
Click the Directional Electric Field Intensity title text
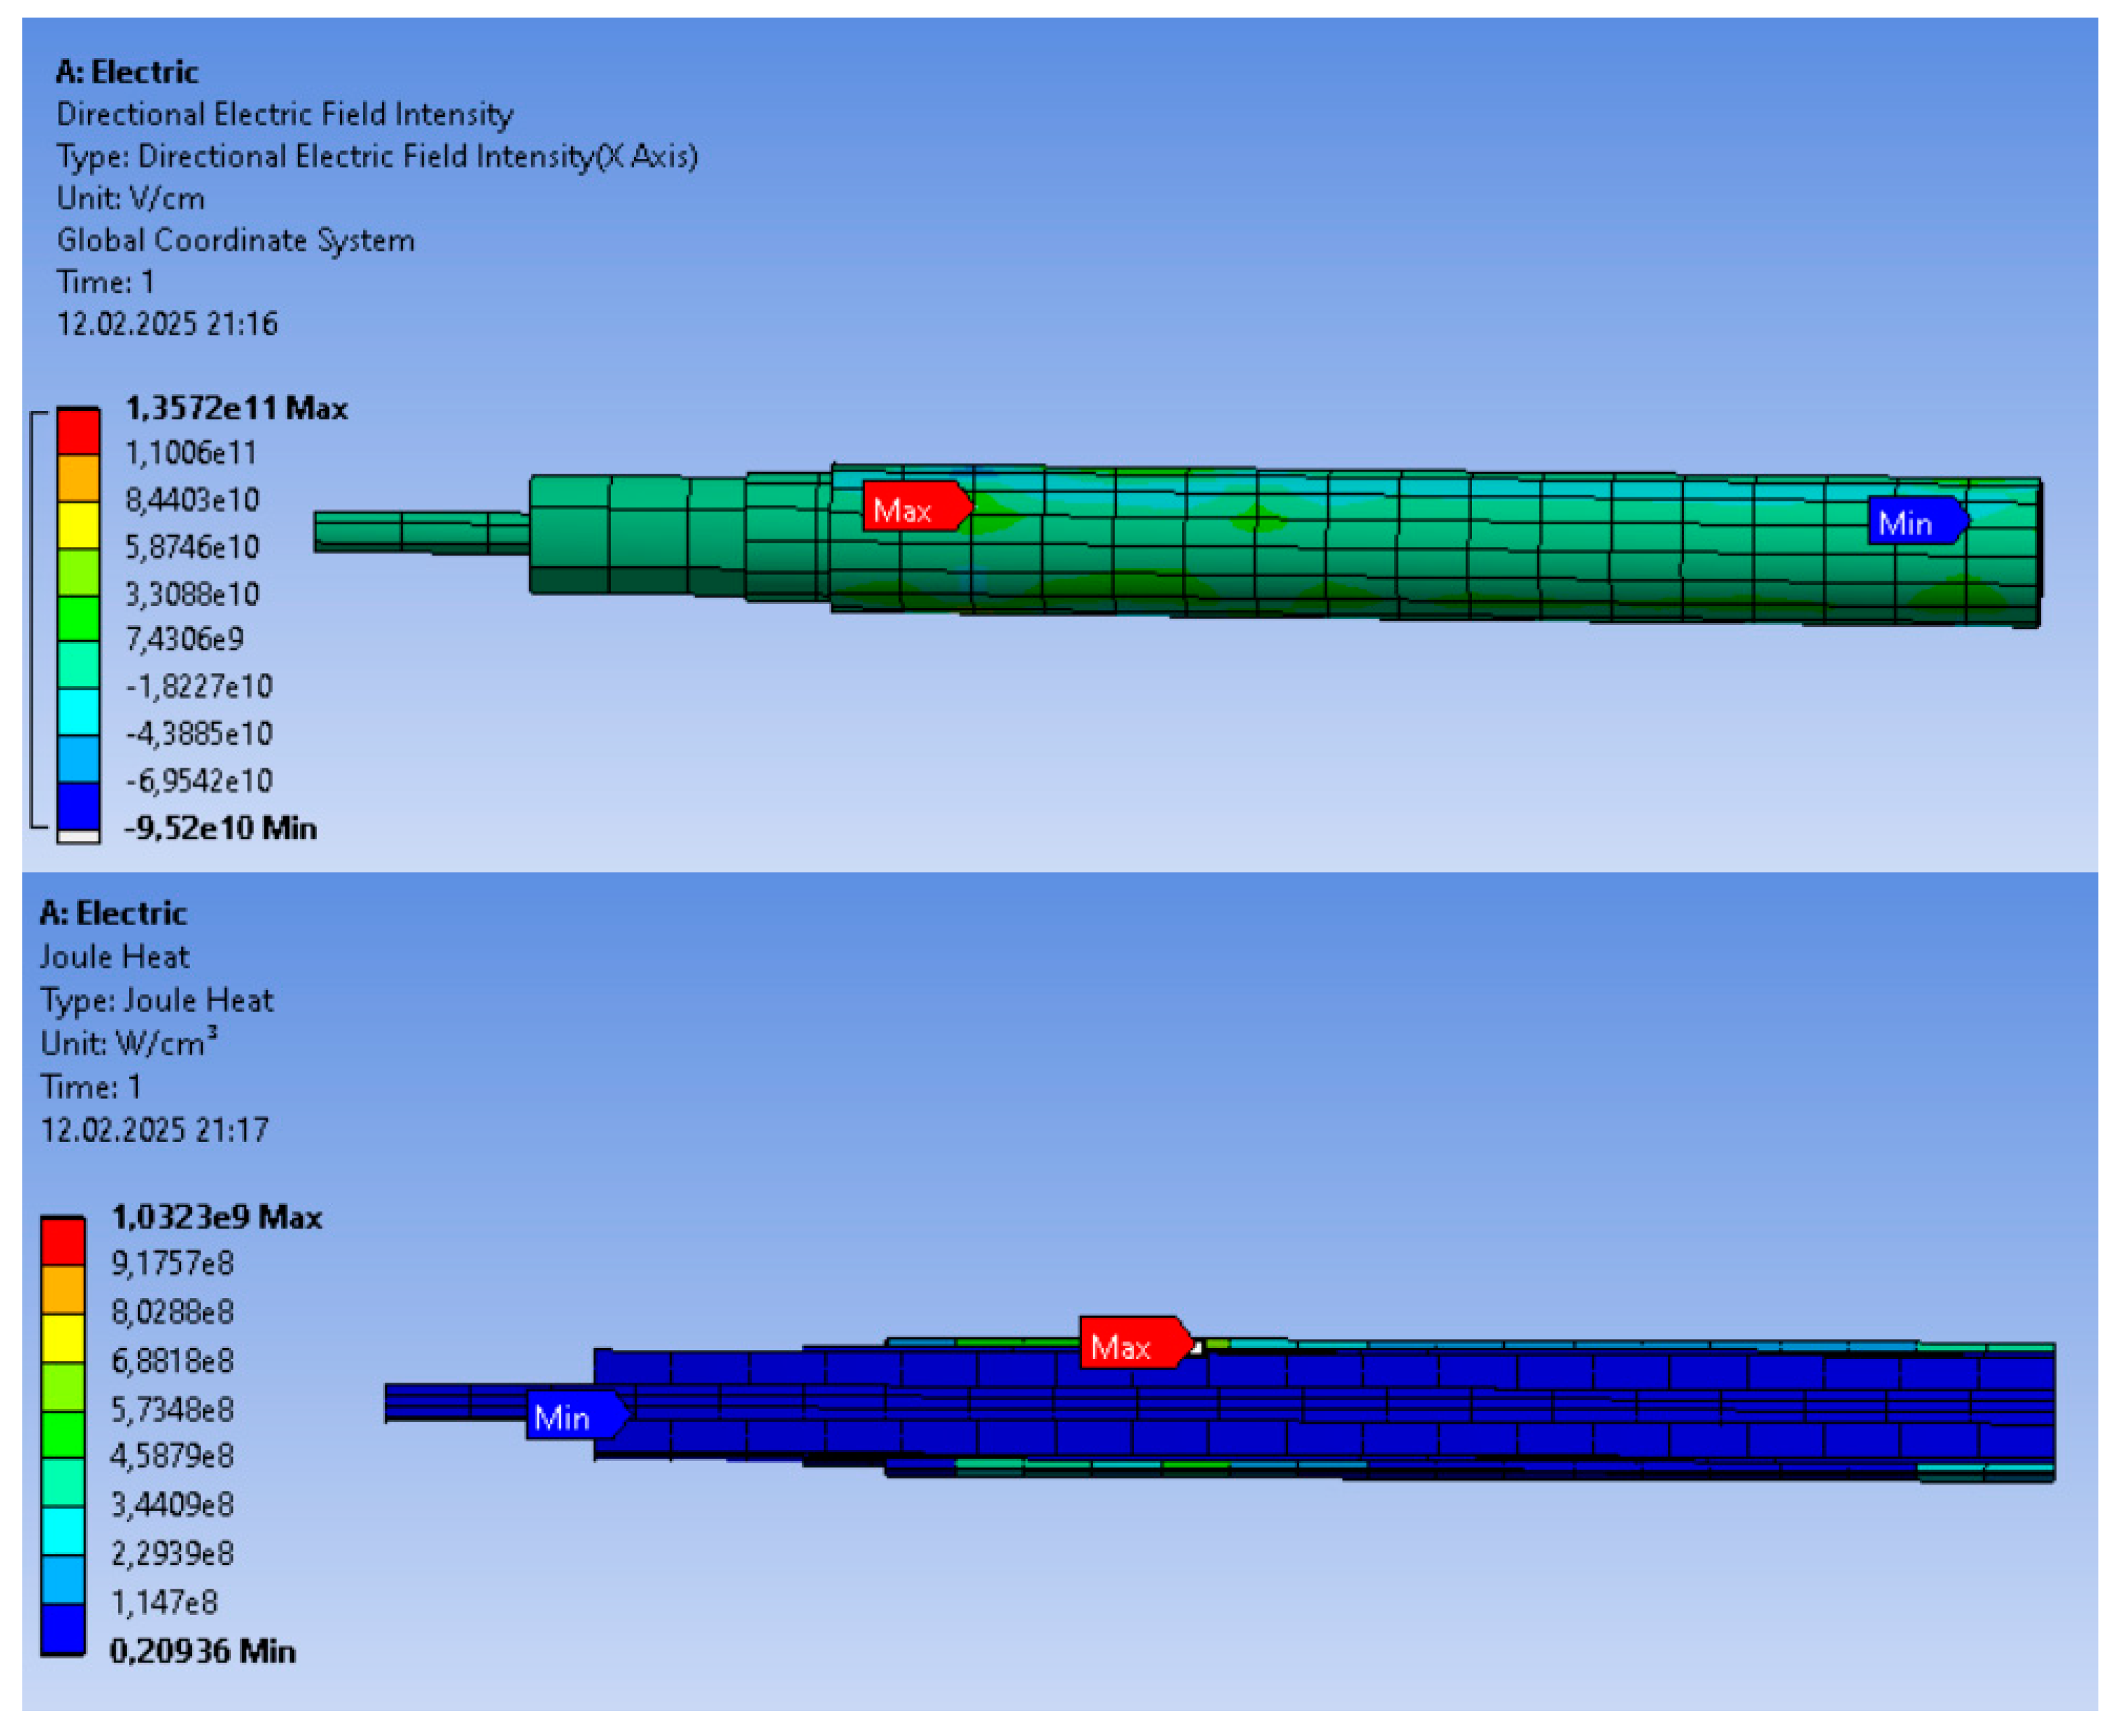pyautogui.click(x=284, y=114)
